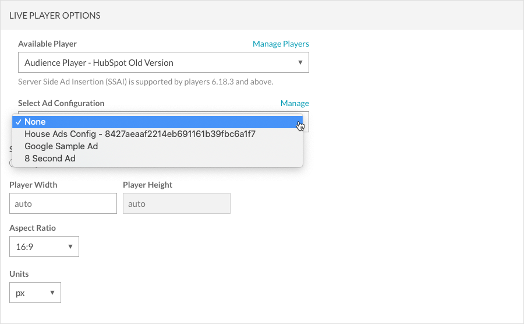Click the Available Player dropdown arrow
The image size is (524, 324).
click(300, 62)
